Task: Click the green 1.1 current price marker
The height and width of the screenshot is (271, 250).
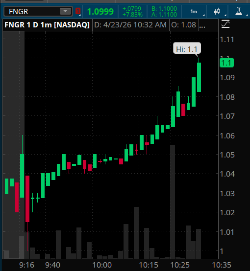Action: click(x=226, y=63)
